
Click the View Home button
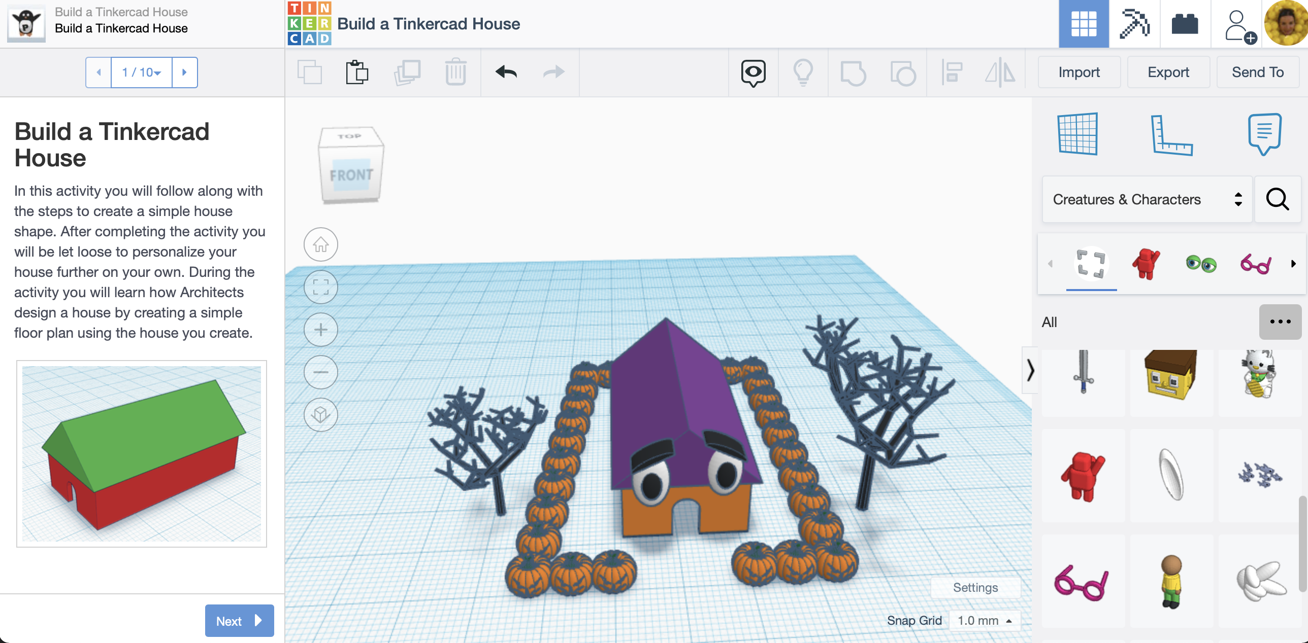pyautogui.click(x=321, y=244)
